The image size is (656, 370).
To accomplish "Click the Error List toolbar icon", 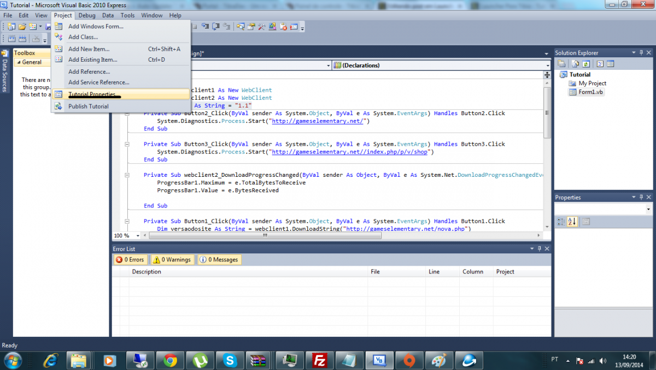I will [x=283, y=26].
